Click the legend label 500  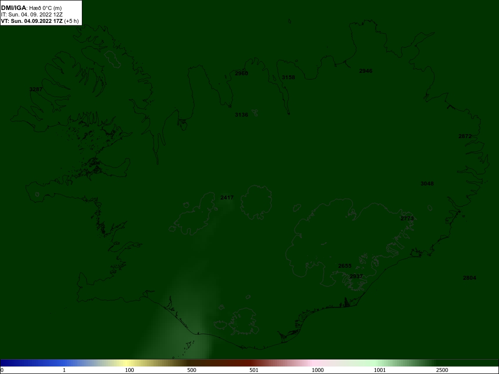192,370
